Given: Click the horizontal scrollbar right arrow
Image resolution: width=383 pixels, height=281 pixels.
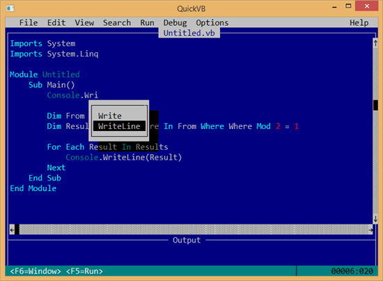Looking at the screenshot, I should pyautogui.click(x=370, y=229).
